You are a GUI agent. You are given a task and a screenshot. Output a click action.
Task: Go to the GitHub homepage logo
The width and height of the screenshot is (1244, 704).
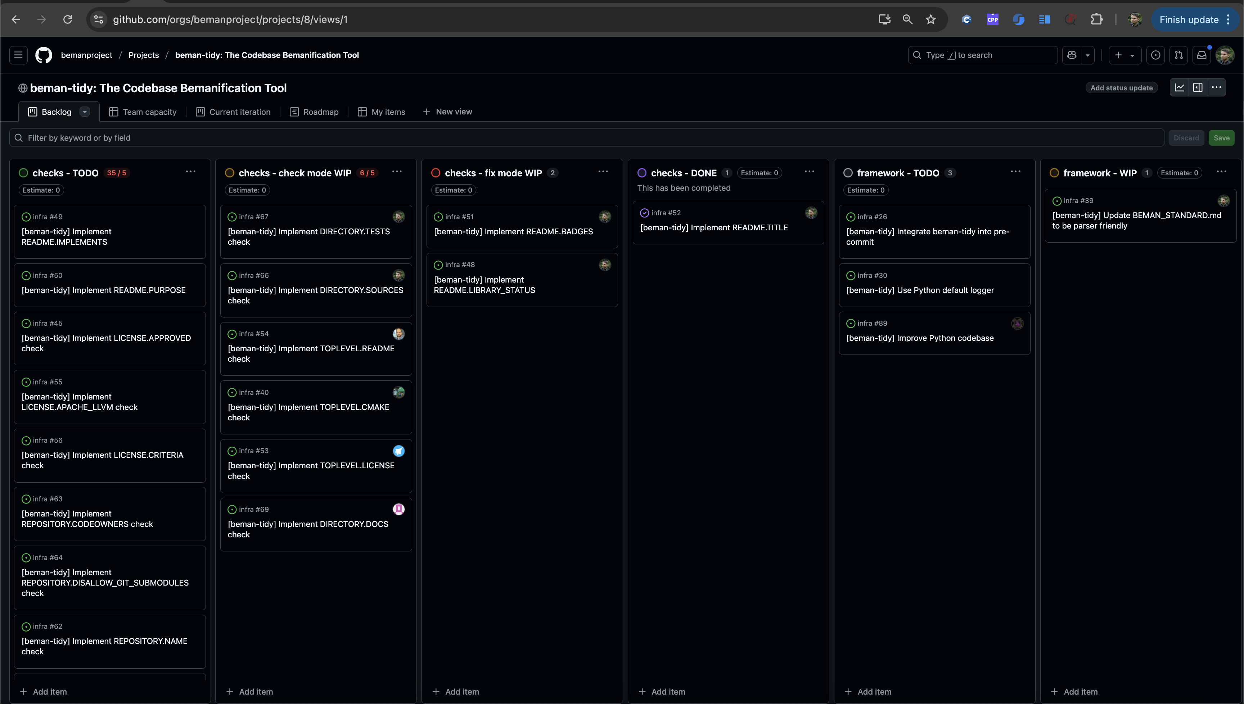(44, 55)
